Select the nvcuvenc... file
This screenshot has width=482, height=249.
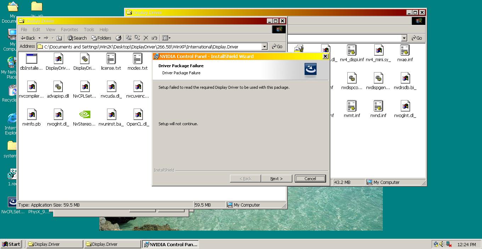tap(138, 90)
